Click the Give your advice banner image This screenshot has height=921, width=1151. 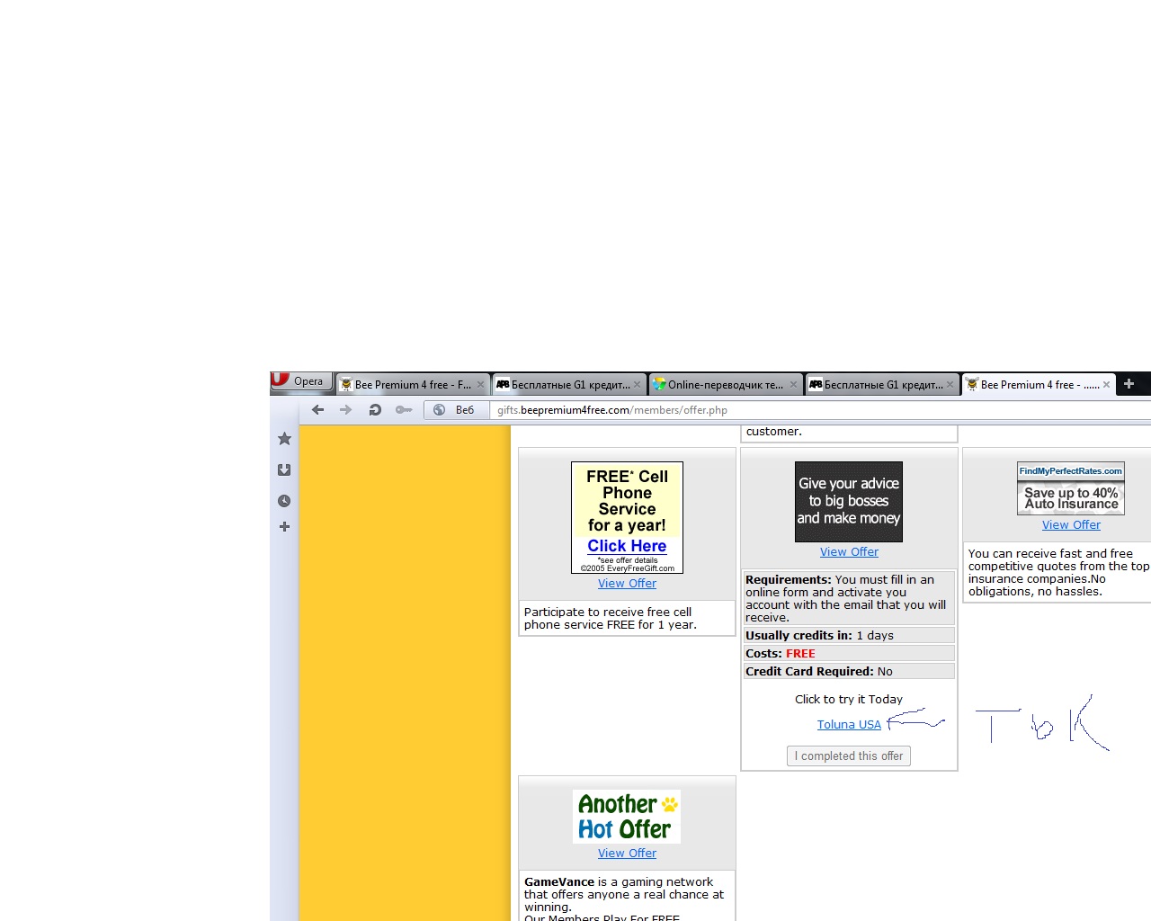(849, 502)
